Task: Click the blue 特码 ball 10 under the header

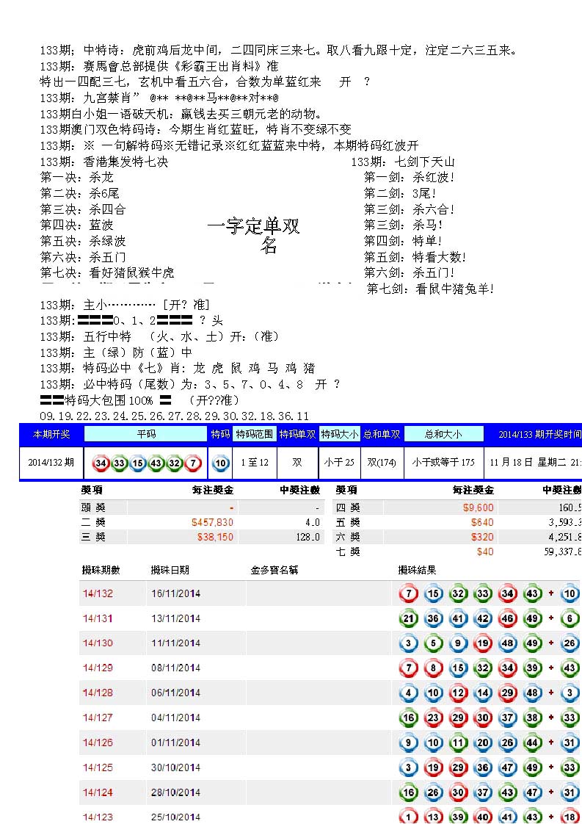Action: 221,463
